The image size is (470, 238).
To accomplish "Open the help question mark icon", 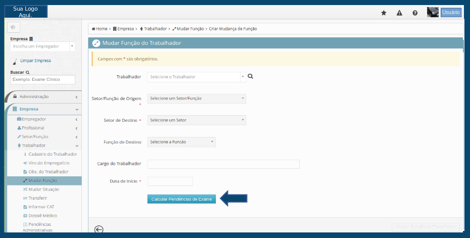I will point(415,13).
